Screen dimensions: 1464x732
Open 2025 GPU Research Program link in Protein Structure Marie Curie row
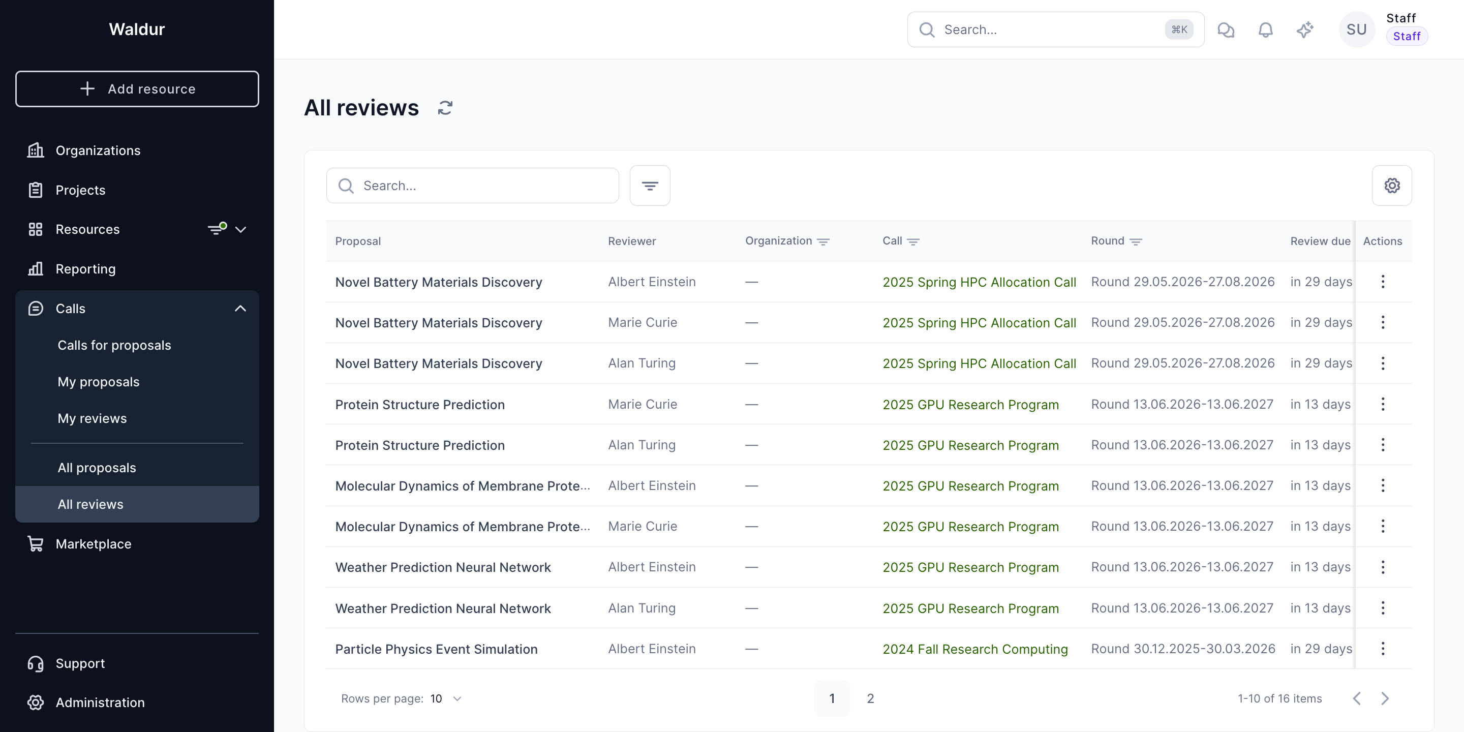point(970,405)
